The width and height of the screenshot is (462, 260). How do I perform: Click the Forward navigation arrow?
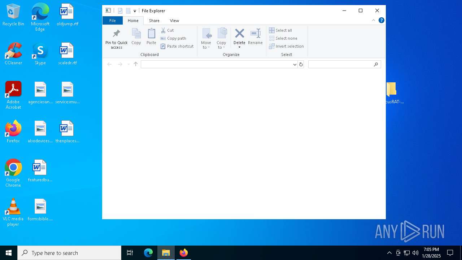120,64
